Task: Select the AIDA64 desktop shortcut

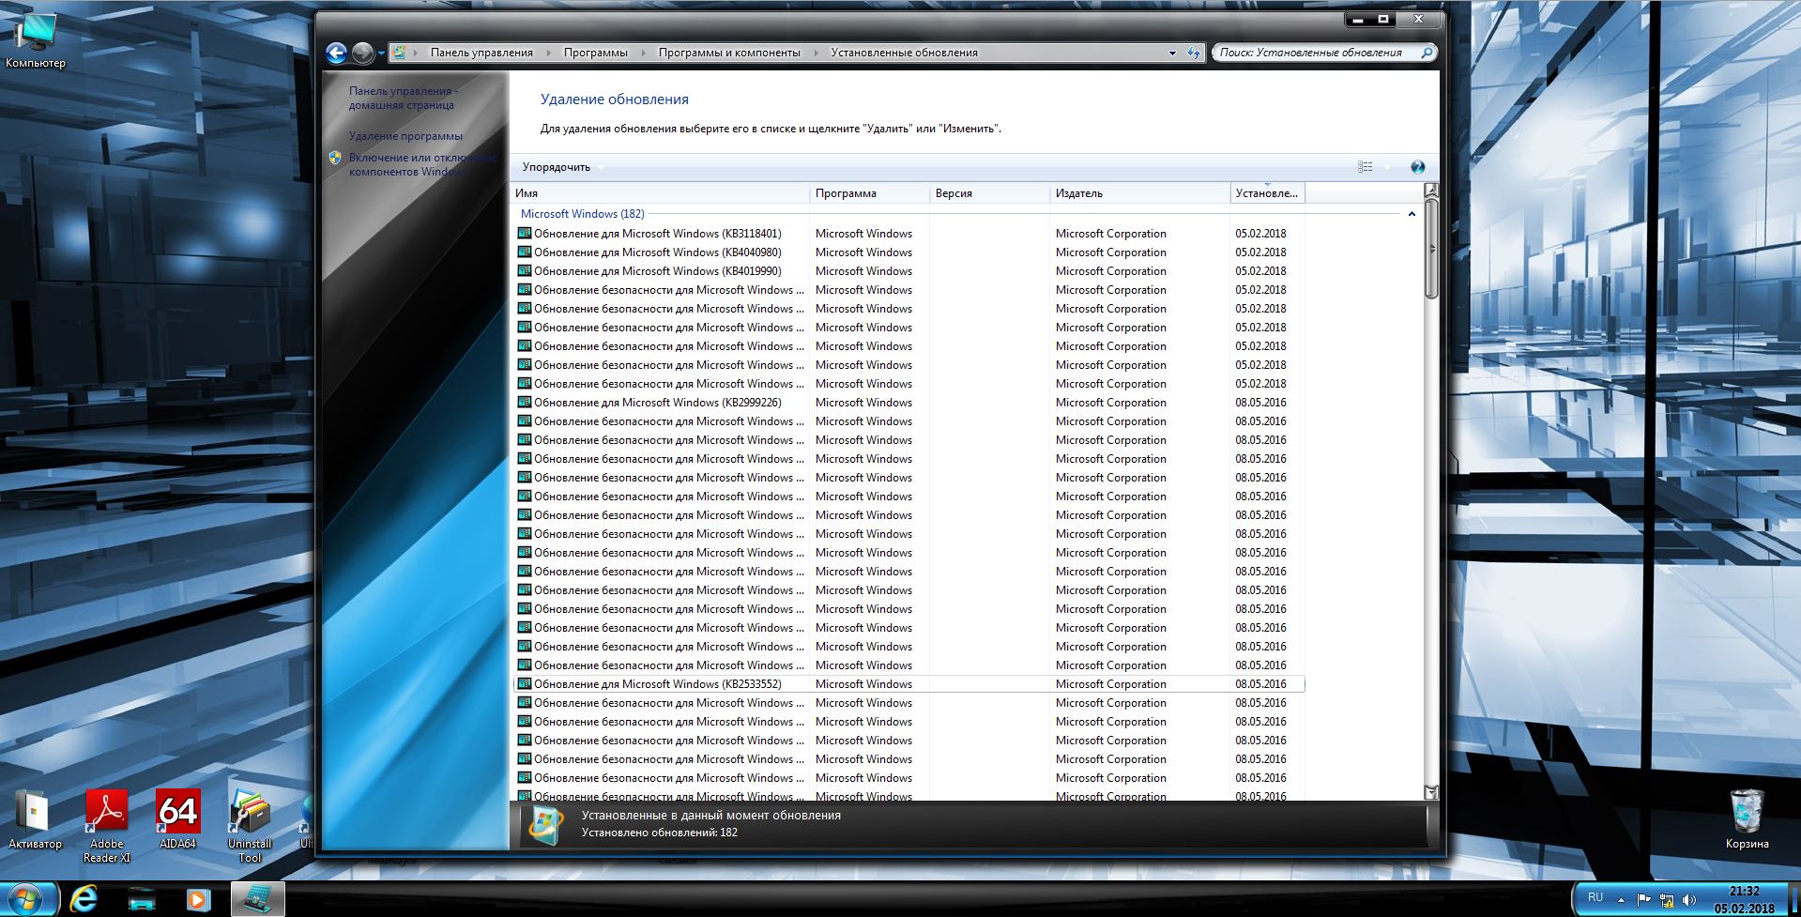Action: (x=177, y=819)
